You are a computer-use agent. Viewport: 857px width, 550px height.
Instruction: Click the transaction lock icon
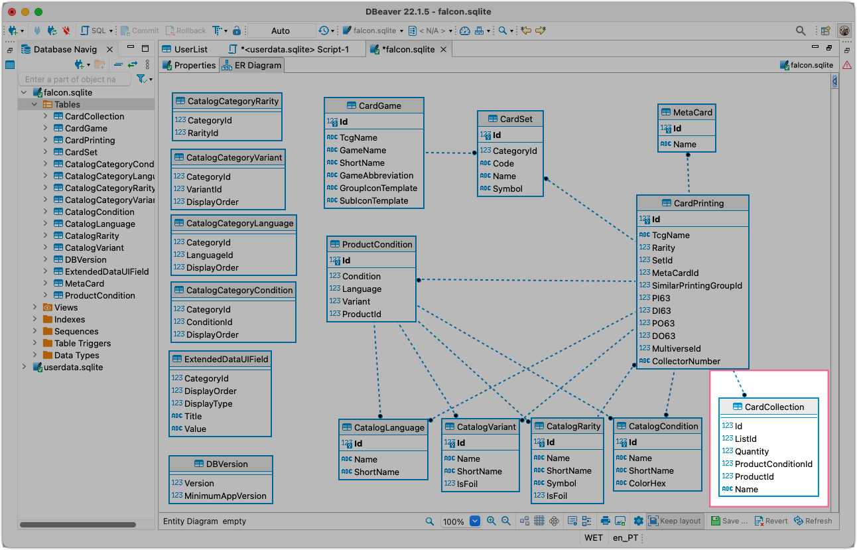tap(236, 31)
